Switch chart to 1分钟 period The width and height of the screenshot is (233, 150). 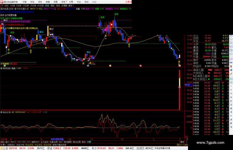point(12,6)
